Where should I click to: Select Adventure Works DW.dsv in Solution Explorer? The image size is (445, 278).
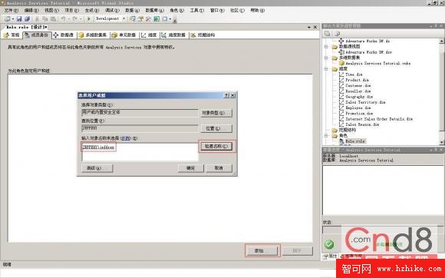pyautogui.click(x=368, y=52)
